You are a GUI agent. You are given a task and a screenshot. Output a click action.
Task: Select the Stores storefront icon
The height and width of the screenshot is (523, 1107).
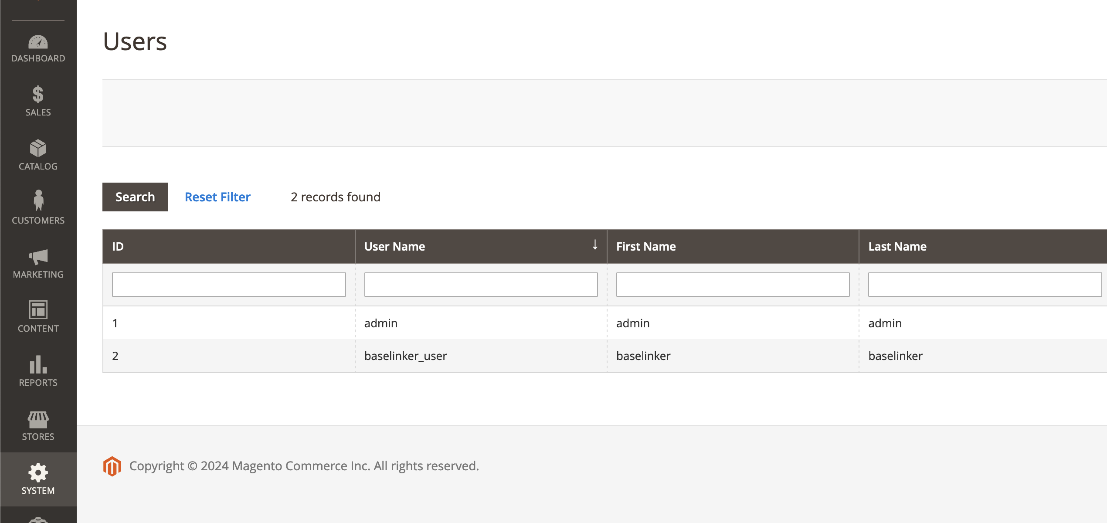coord(38,419)
